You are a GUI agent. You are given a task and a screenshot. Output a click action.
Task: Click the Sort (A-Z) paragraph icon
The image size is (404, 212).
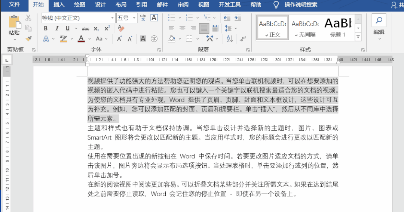click(230, 38)
